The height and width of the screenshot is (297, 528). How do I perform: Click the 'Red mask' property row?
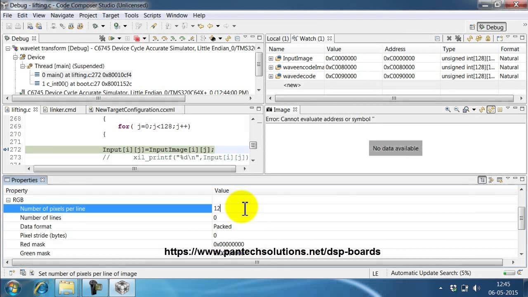(x=261, y=244)
